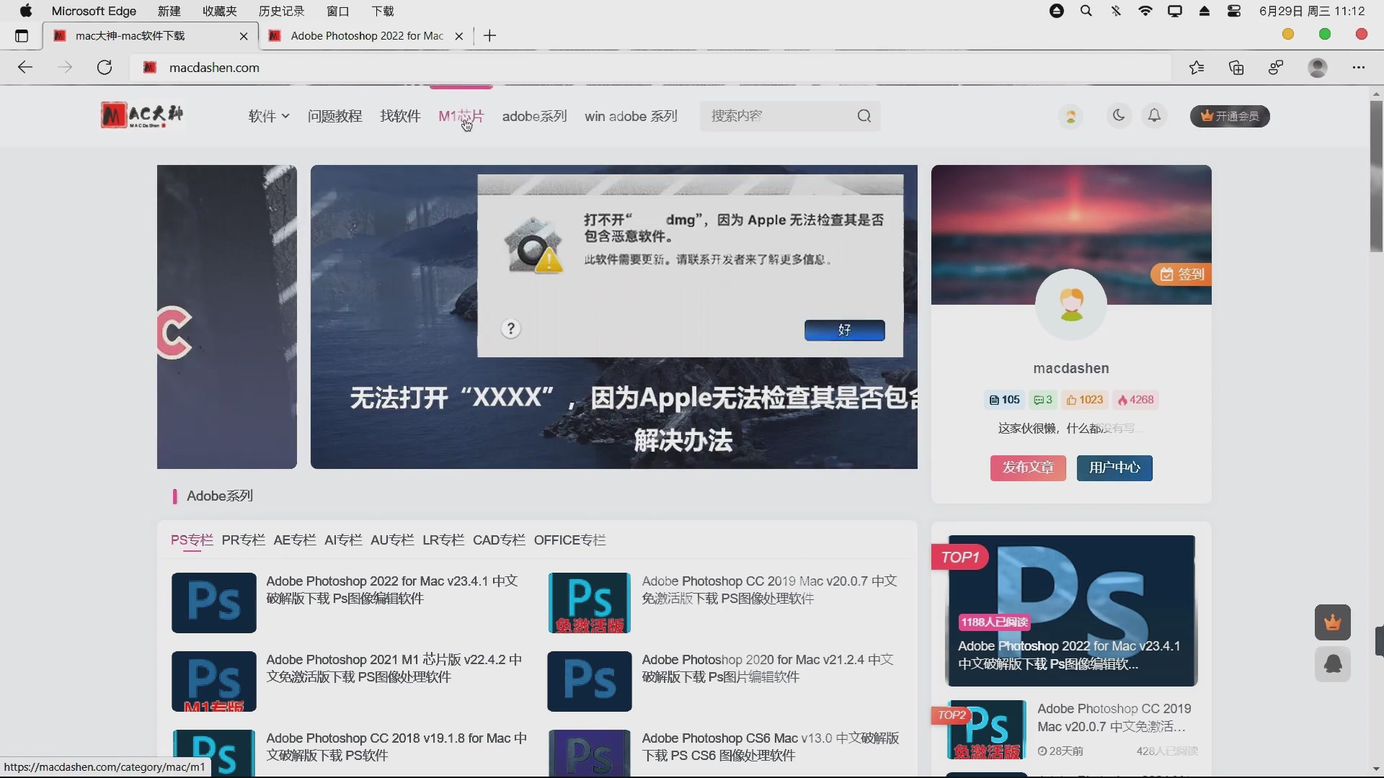1384x778 pixels.
Task: Open the browser profile avatar icon
Action: pos(1318,67)
